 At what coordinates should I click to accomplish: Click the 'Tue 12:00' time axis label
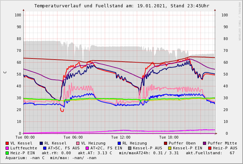click(121, 138)
